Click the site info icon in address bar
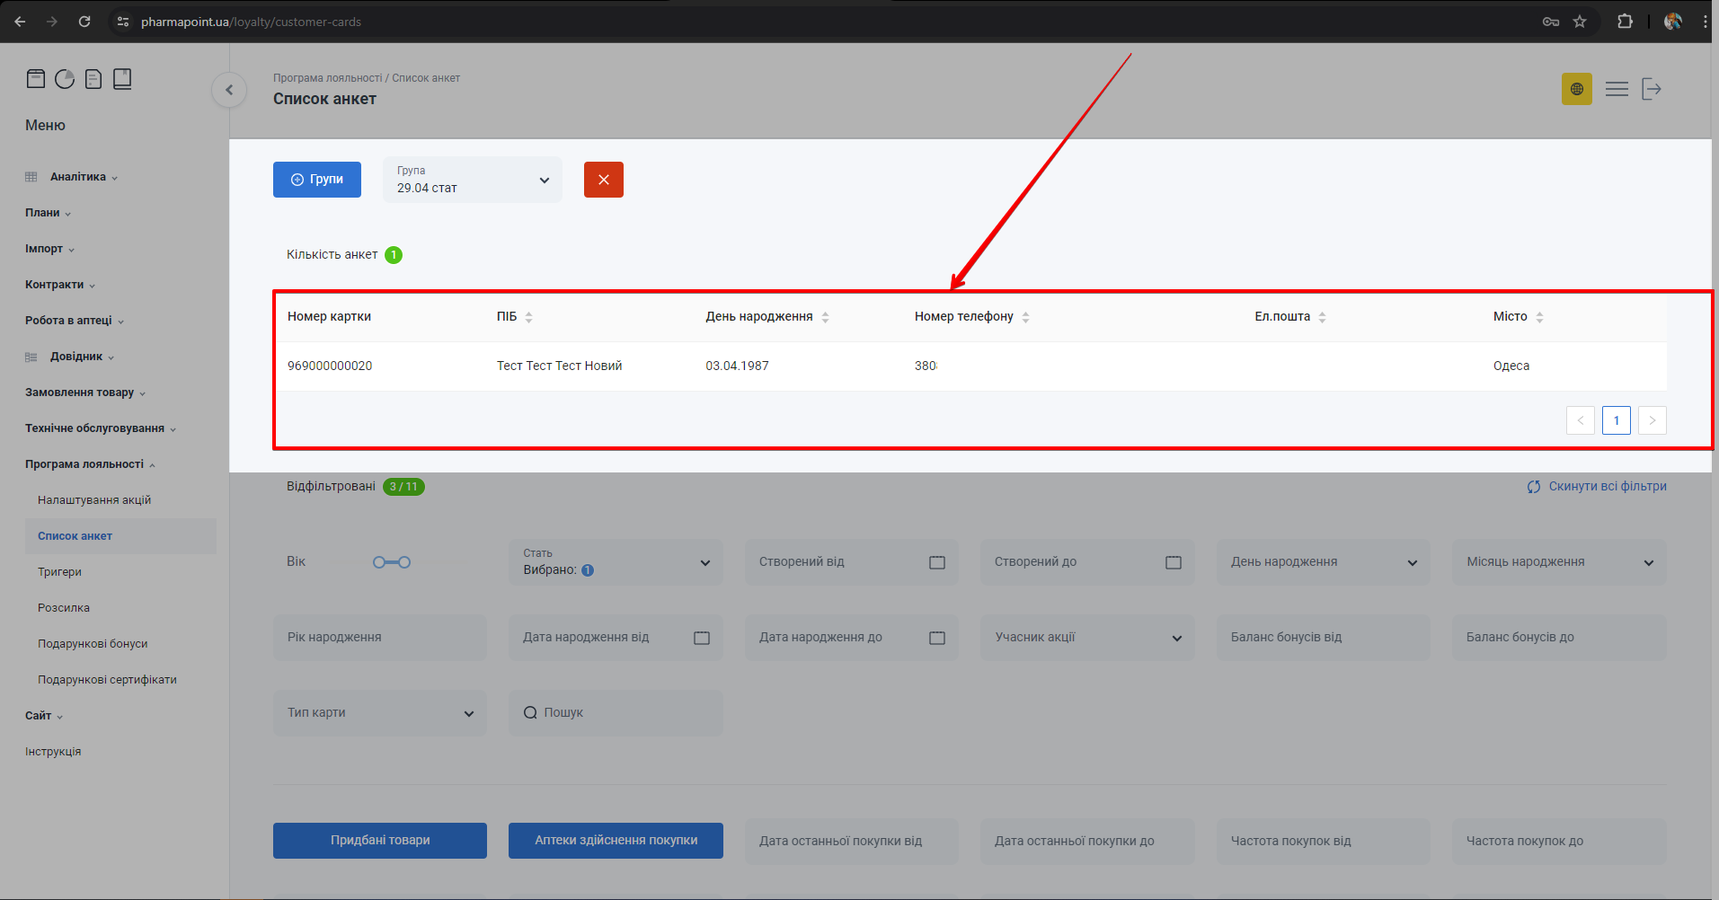Viewport: 1719px width, 900px height. click(124, 22)
